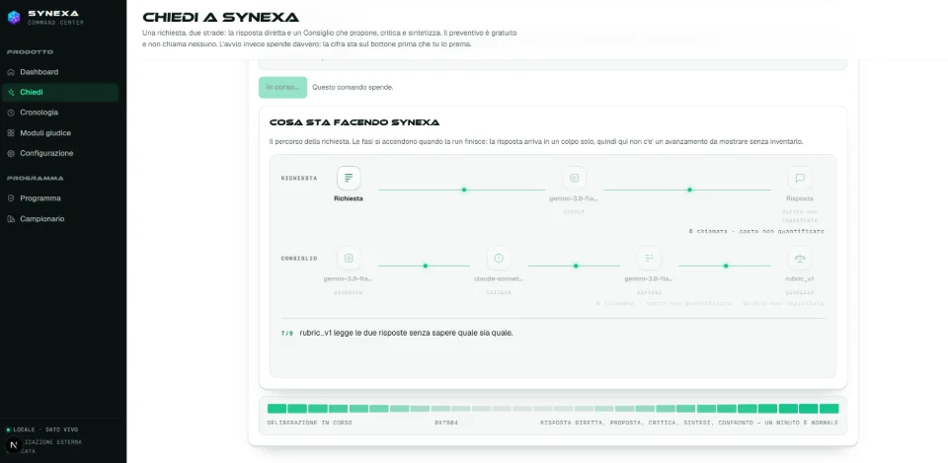
Task: Click the clock icon beside Cronologia
Action: pos(11,113)
